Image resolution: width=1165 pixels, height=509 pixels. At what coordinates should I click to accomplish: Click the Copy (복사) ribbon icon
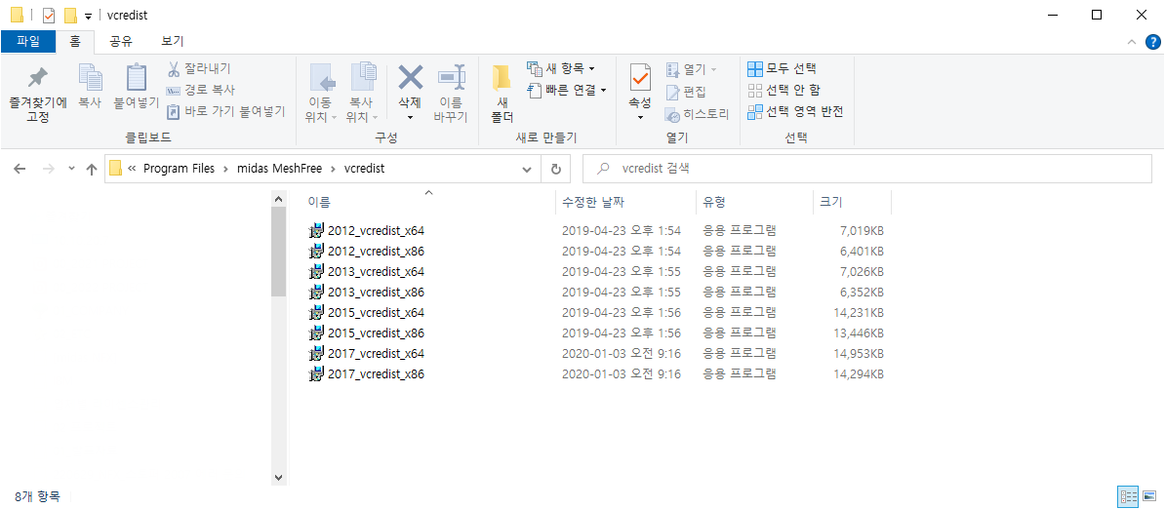pos(90,77)
